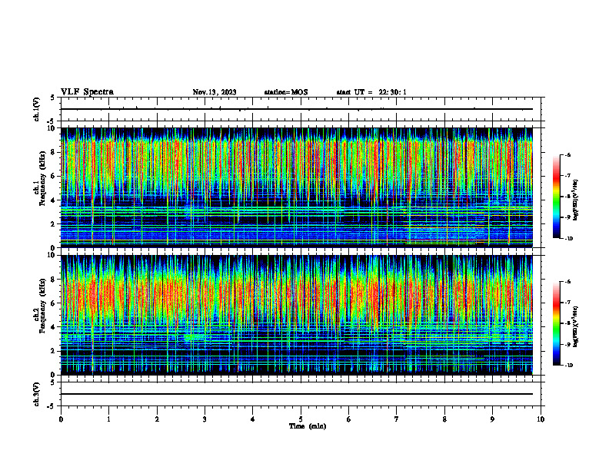Click the ch.1 color bar log(PSD) label
The width and height of the screenshot is (609, 470).
click(576, 200)
